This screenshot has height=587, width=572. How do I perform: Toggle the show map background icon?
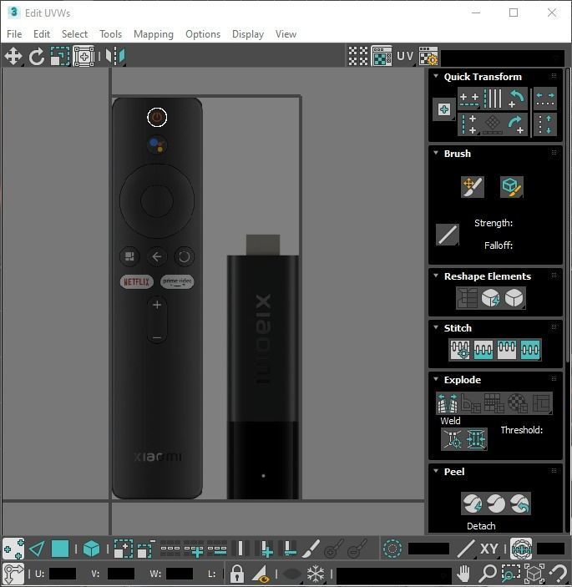382,56
